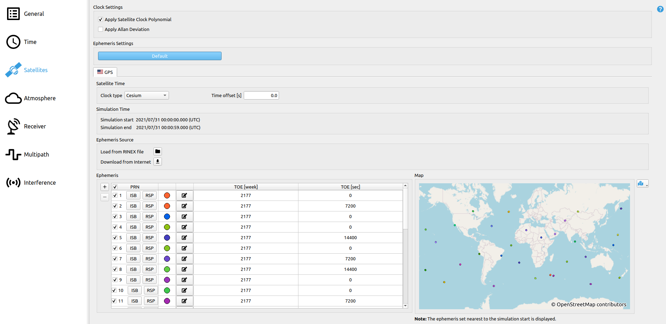Click the color swatch for PRN 4
Viewport: 666px width, 324px height.
(167, 227)
